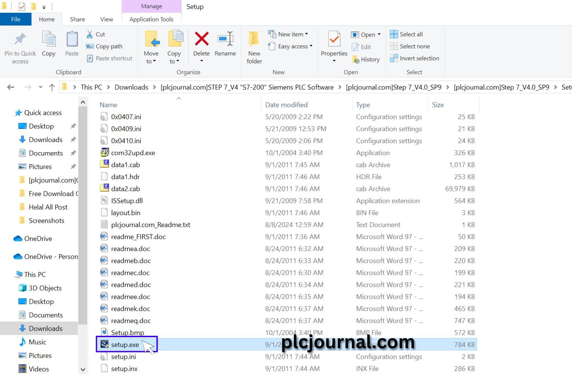Viewport: 572px width, 377px height.
Task: Click the Copy path icon
Action: pyautogui.click(x=90, y=46)
